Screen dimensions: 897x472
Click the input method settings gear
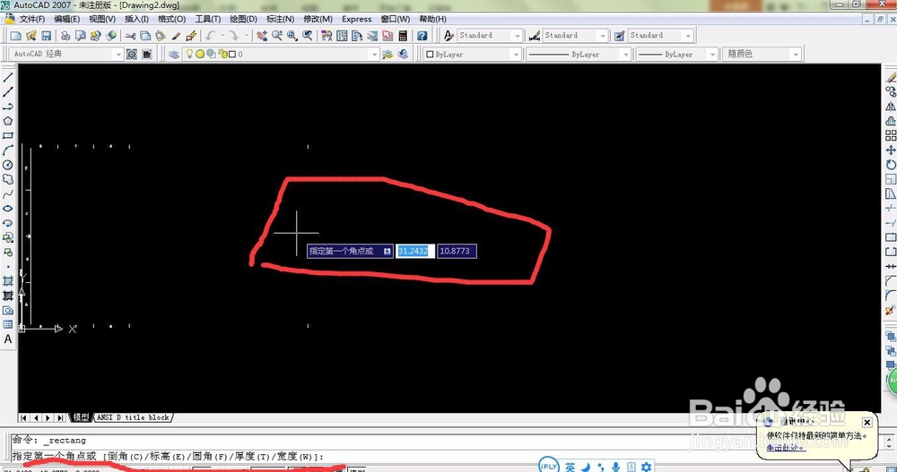pyautogui.click(x=647, y=467)
